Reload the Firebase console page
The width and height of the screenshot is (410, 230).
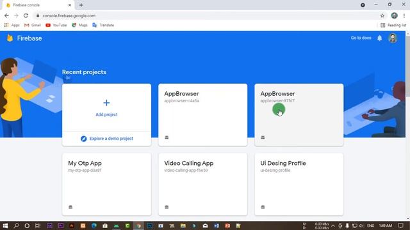pos(26,15)
